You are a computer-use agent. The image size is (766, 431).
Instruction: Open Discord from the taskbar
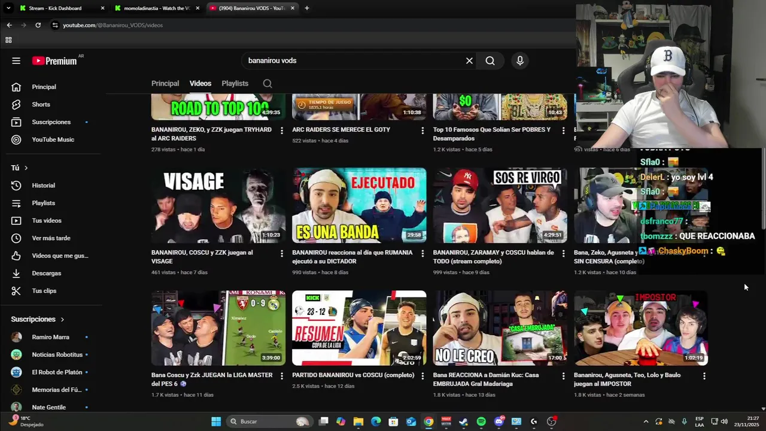[499, 421]
